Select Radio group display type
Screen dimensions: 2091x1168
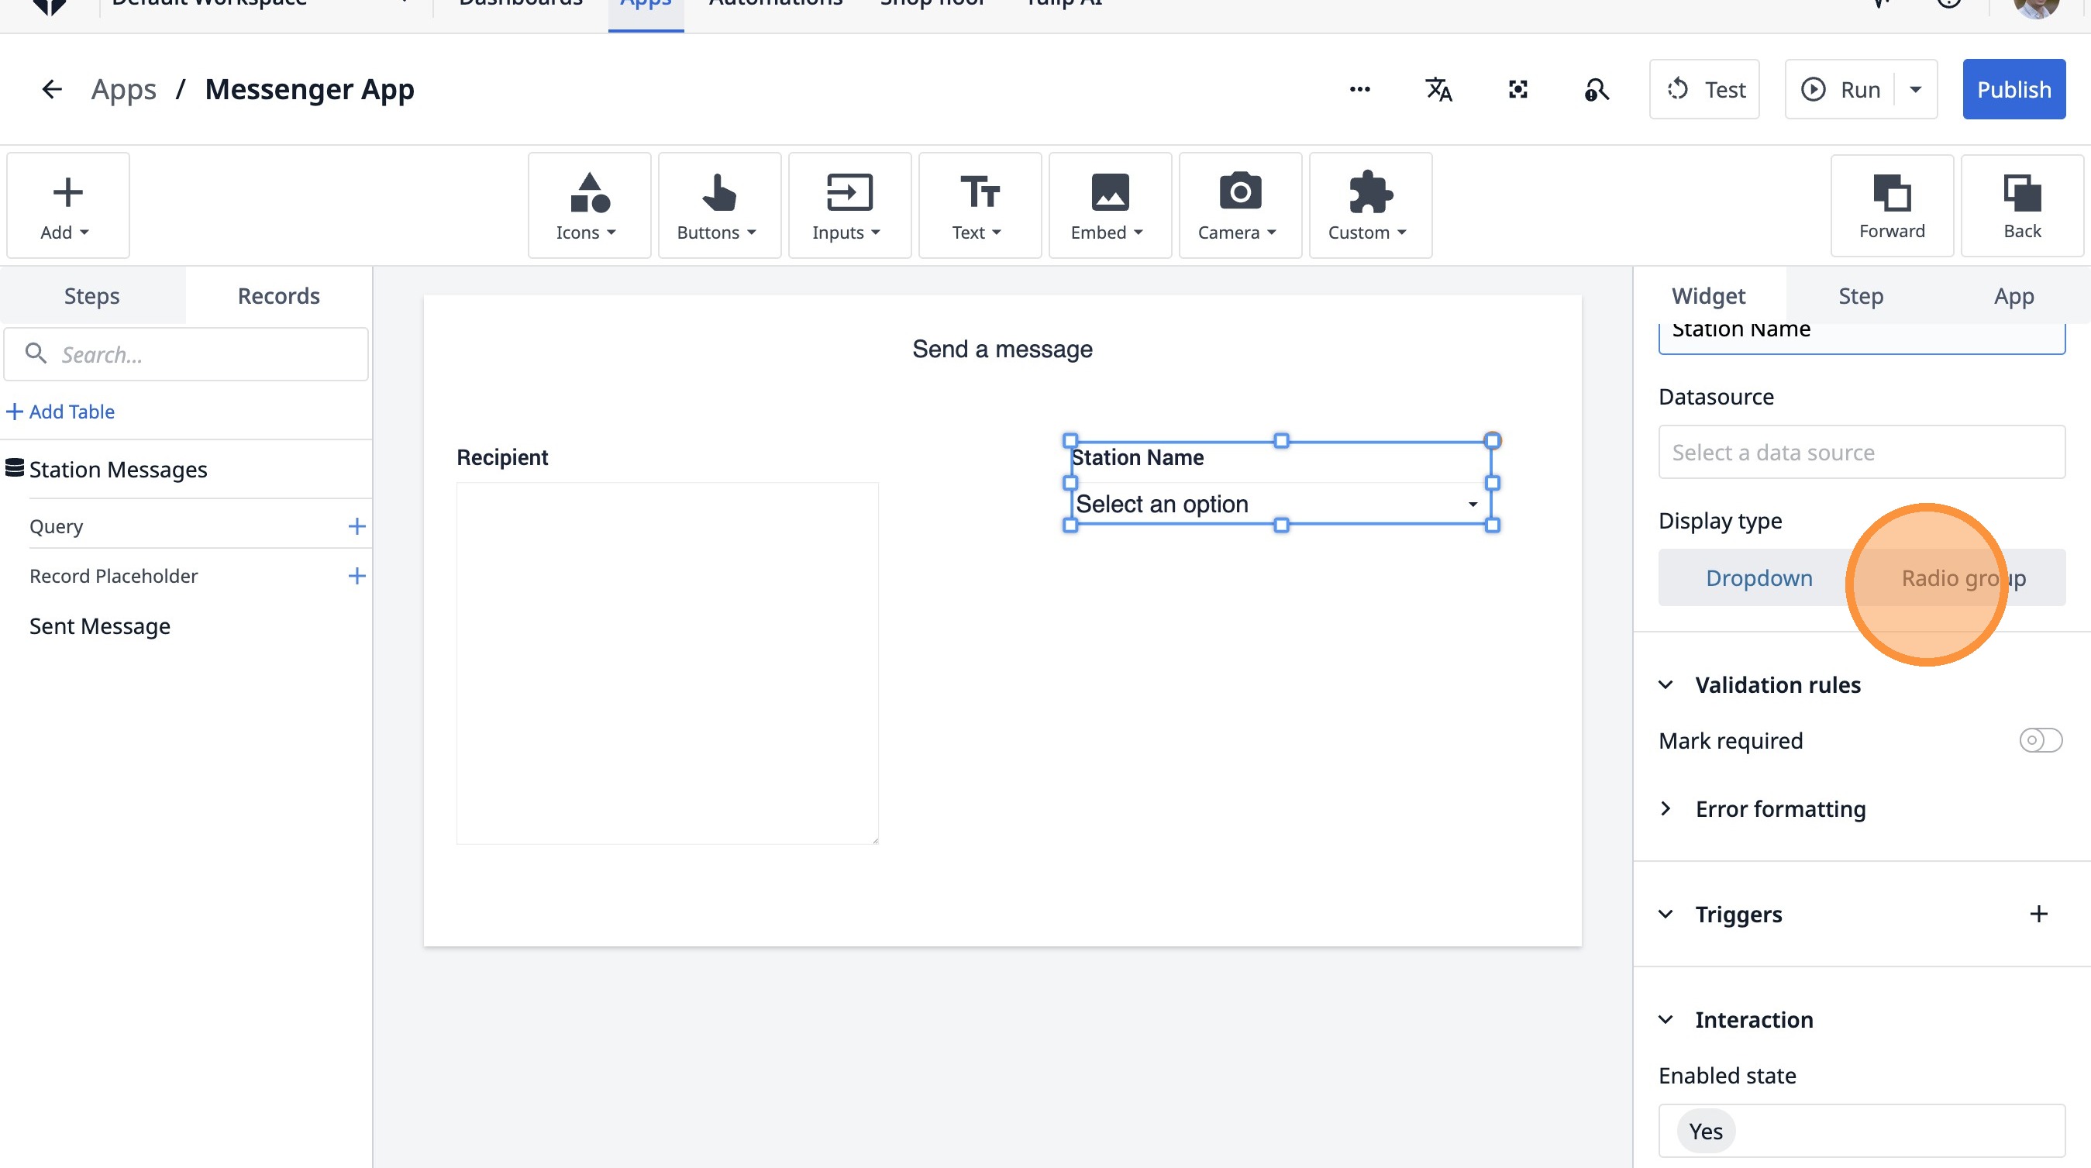1963,578
